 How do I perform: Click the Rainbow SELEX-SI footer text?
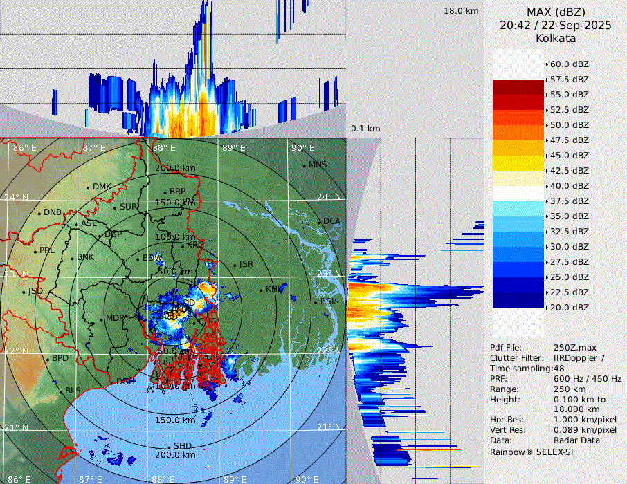coord(531,452)
